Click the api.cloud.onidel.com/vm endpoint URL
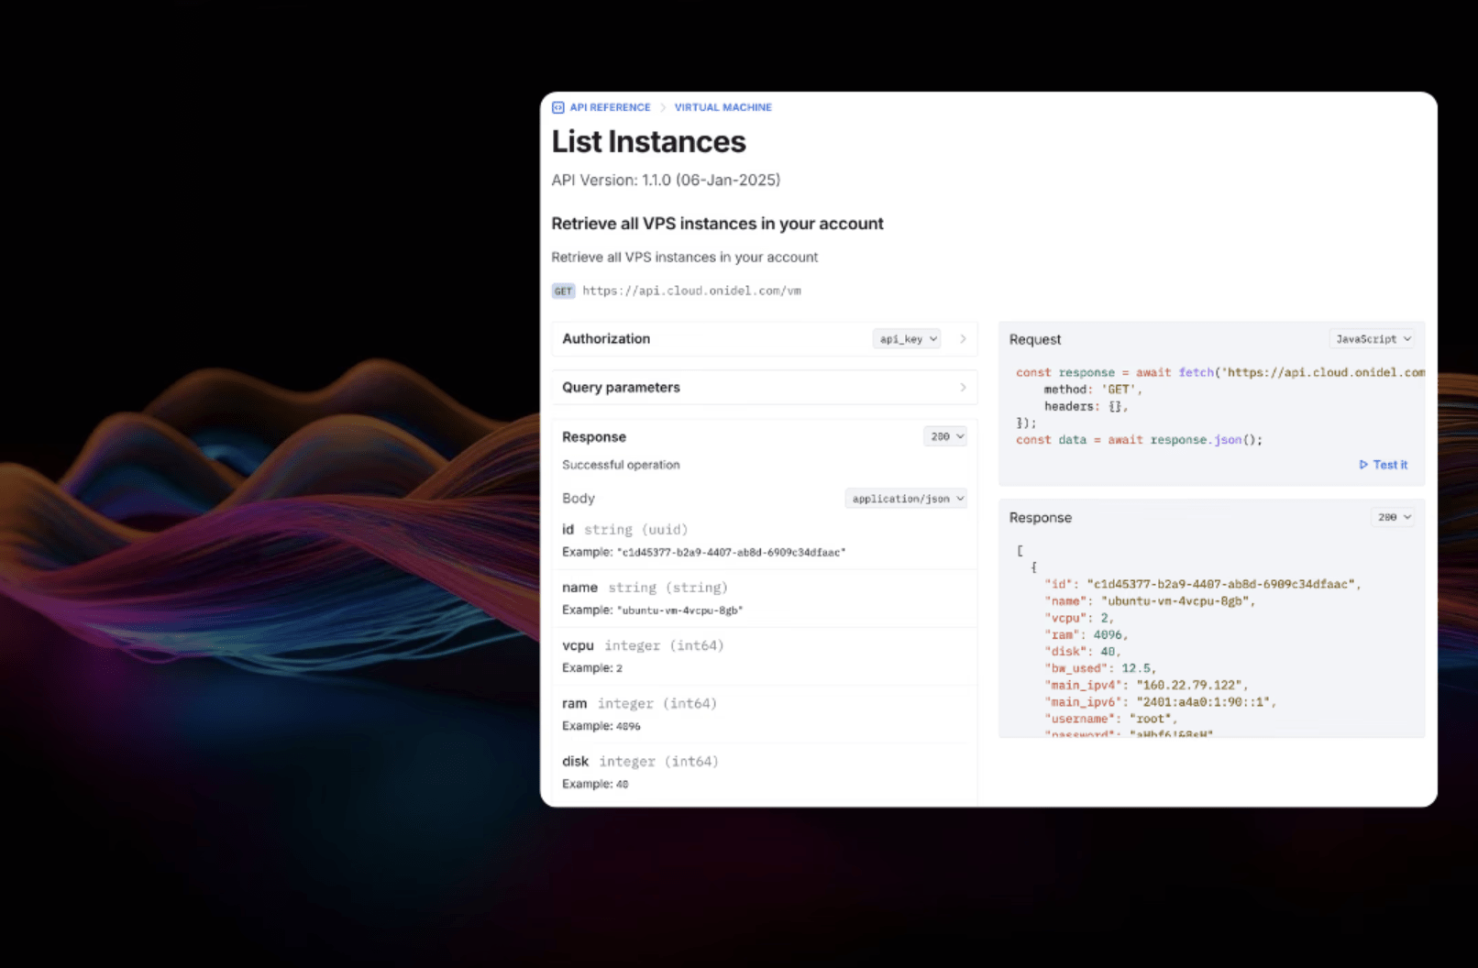The height and width of the screenshot is (968, 1478). 691,291
